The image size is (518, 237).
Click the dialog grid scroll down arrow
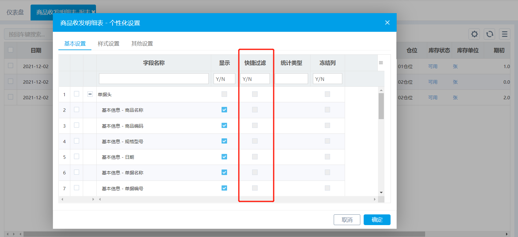tap(381, 192)
